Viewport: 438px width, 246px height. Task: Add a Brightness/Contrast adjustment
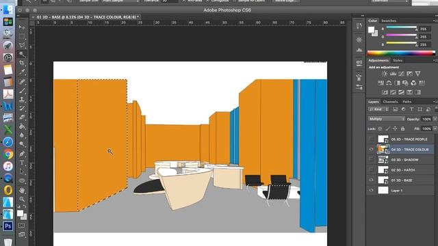[x=385, y=74]
